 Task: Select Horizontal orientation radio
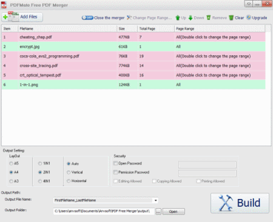click(x=69, y=181)
